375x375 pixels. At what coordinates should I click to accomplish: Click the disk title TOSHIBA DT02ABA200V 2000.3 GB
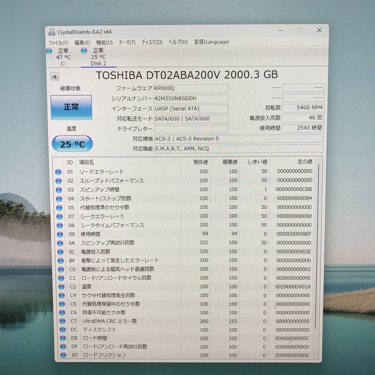pyautogui.click(x=187, y=75)
